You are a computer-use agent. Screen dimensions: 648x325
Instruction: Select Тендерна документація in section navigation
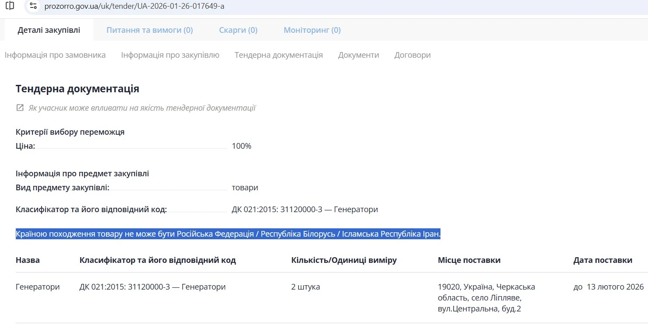tap(278, 55)
